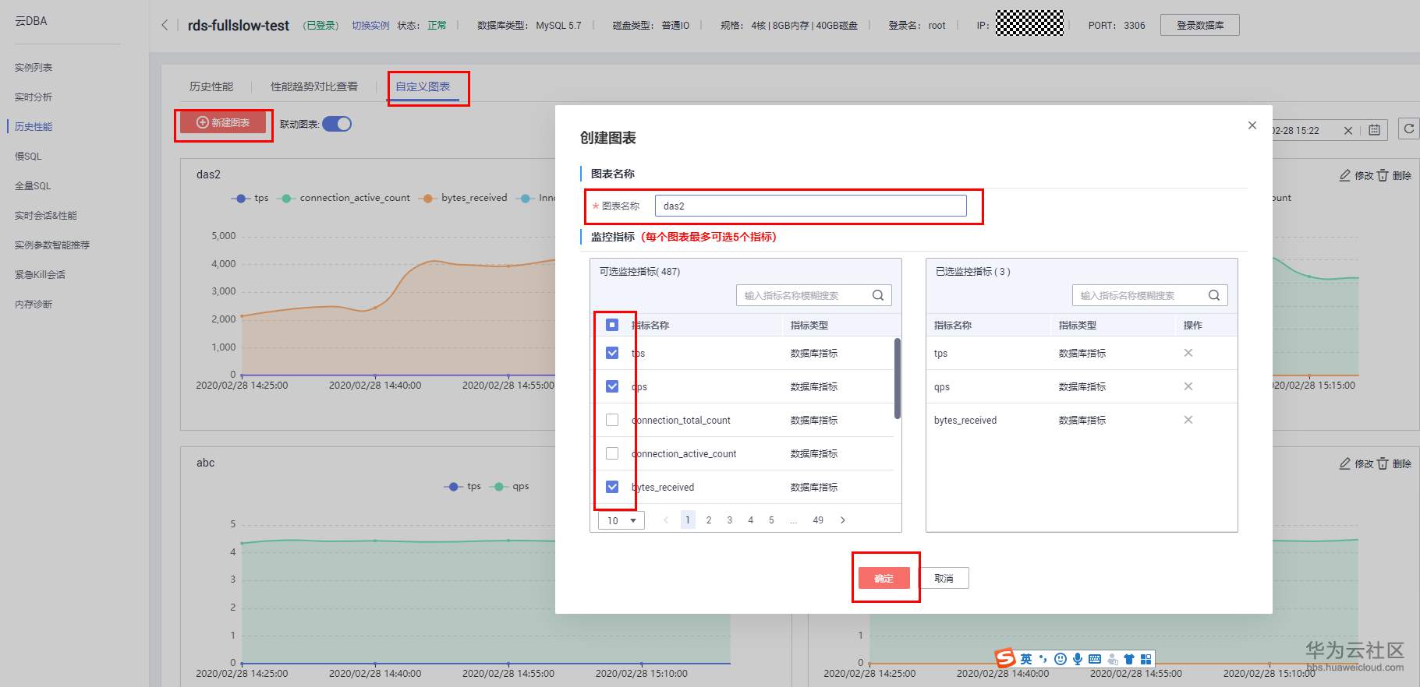Viewport: 1420px width, 687px height.
Task: Activate voice input microphone in the IME bar
Action: 1078,659
